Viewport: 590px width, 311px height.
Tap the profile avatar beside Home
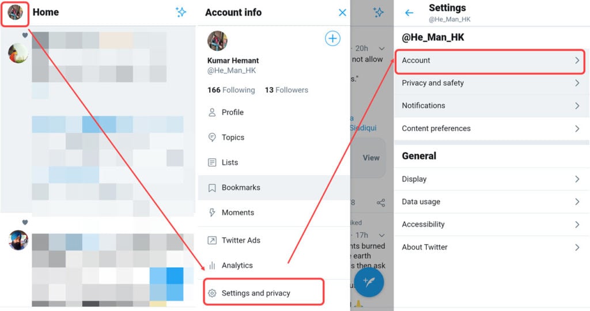[x=15, y=13]
